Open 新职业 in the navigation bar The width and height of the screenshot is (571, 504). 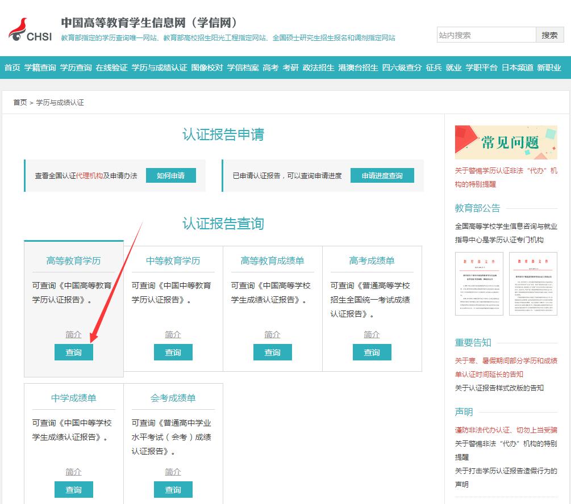pyautogui.click(x=549, y=68)
